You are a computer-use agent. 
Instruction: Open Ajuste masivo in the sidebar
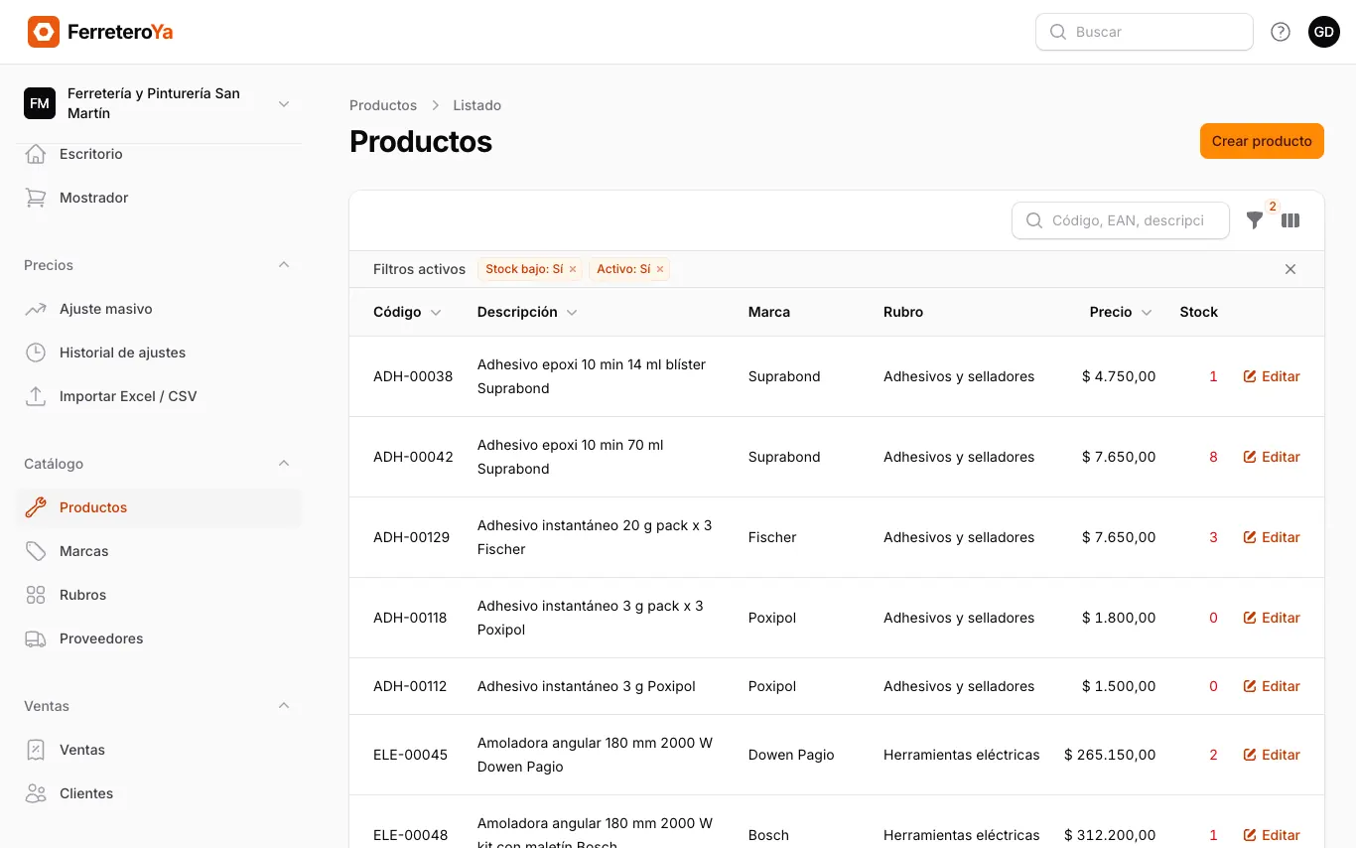(x=159, y=309)
